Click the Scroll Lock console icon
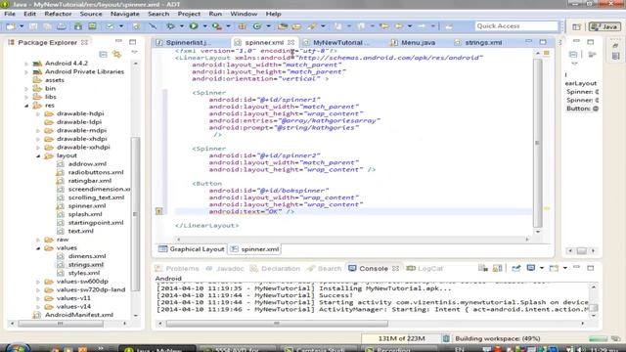 tap(498, 268)
